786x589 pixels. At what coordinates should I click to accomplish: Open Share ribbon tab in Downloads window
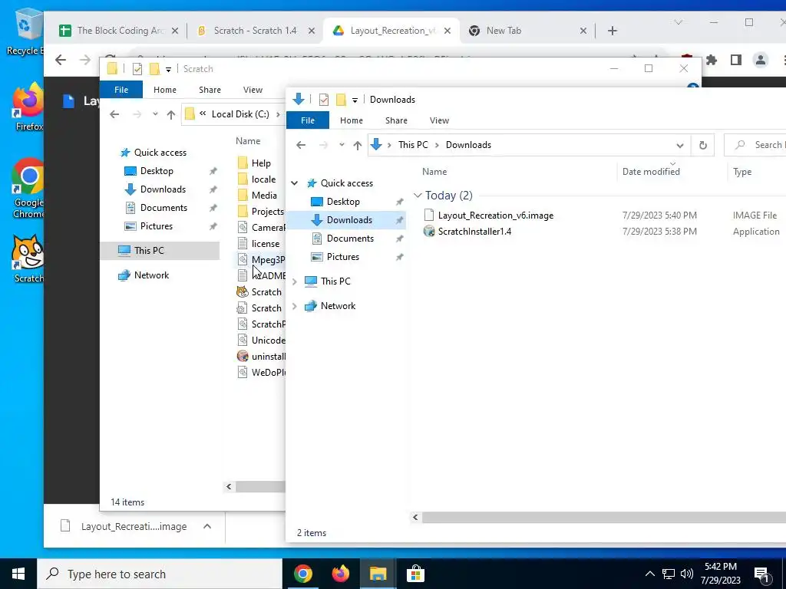[396, 120]
